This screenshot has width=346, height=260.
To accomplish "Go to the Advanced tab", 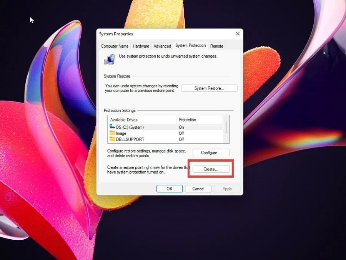I will point(162,46).
